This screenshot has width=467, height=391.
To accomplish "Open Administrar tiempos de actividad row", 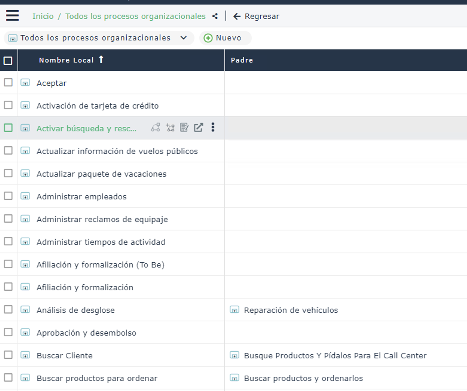I will click(x=101, y=242).
